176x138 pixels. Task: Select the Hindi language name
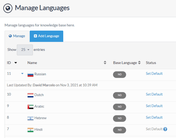pos(38,129)
